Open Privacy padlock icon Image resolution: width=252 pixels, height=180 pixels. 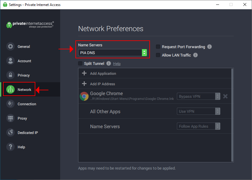11,75
